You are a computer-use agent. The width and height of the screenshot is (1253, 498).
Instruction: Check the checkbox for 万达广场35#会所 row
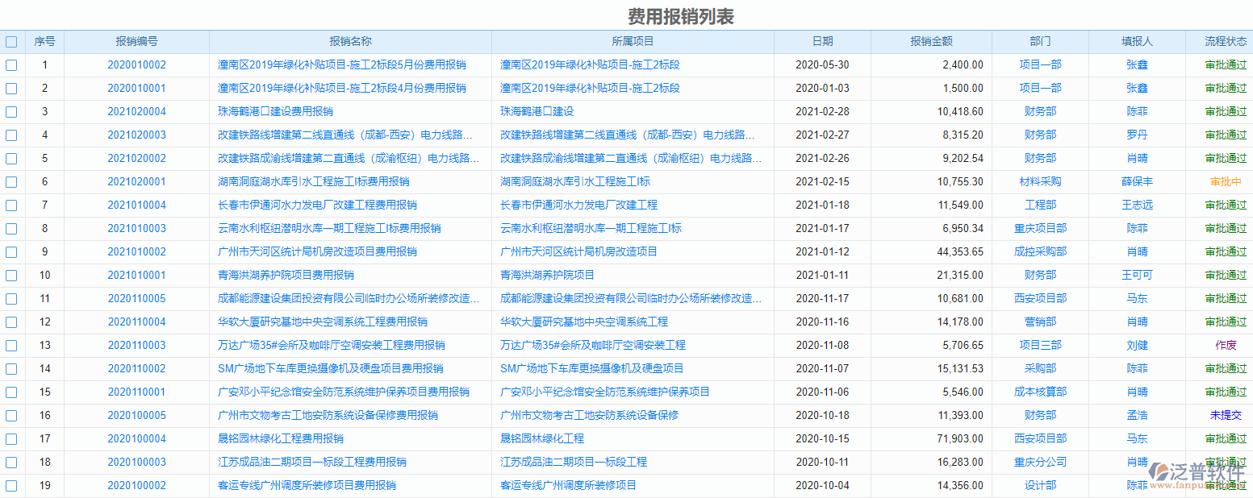coord(11,345)
